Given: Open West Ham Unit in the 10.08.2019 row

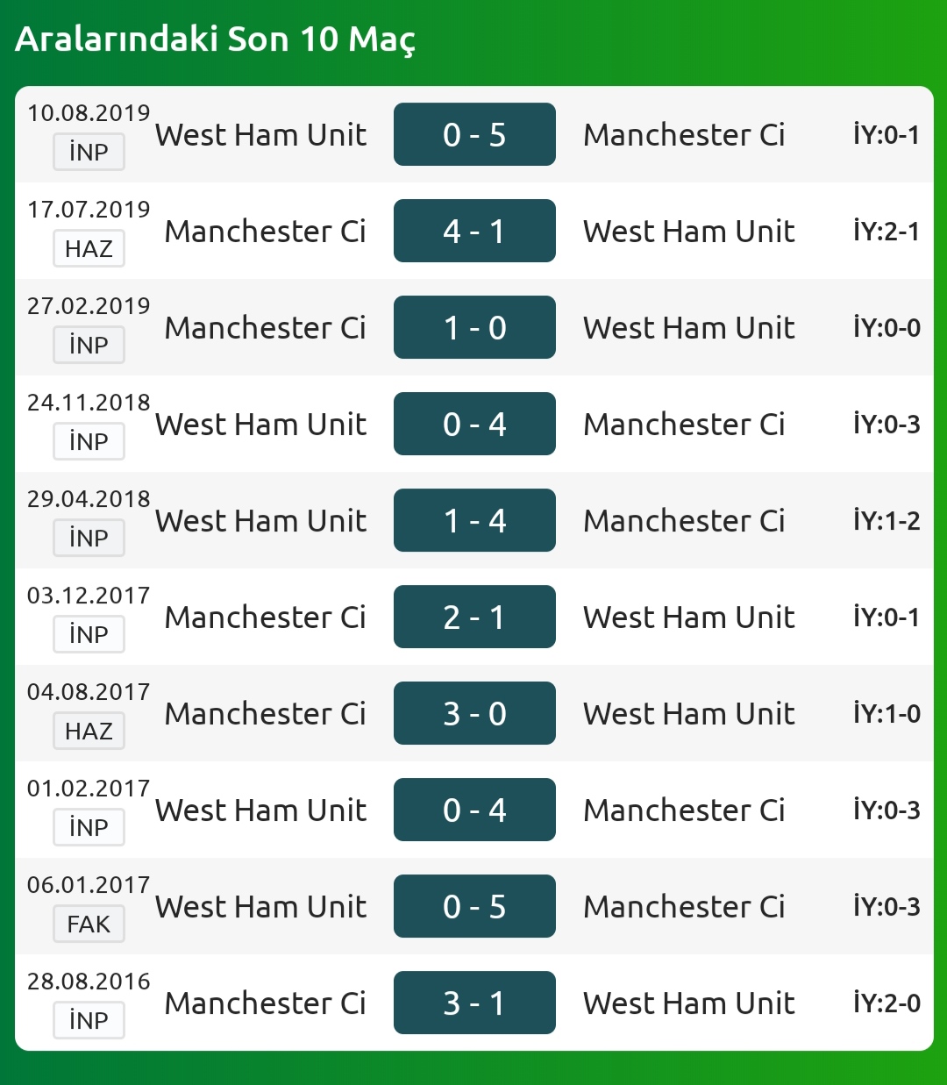Looking at the screenshot, I should tap(260, 134).
